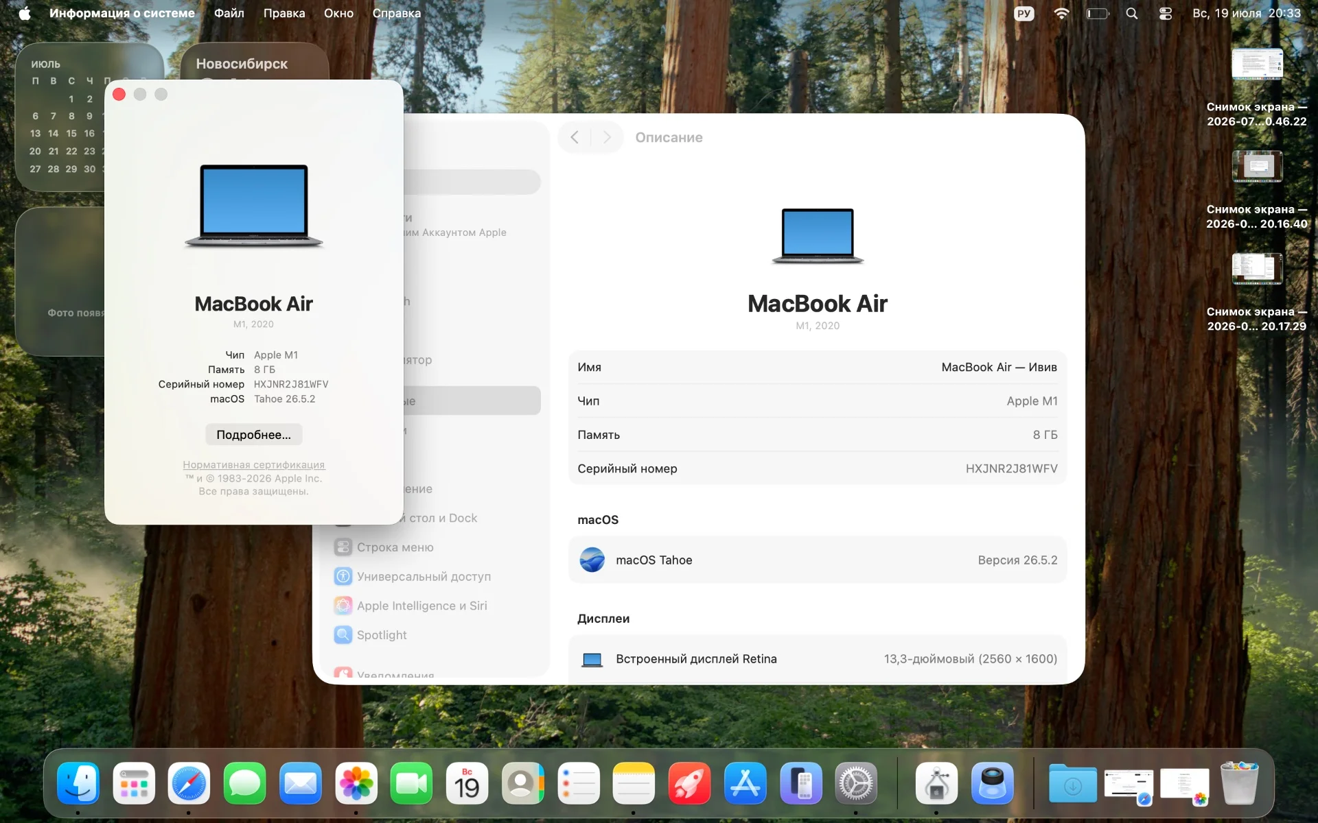Launch the red rocket app in Dock

(690, 783)
